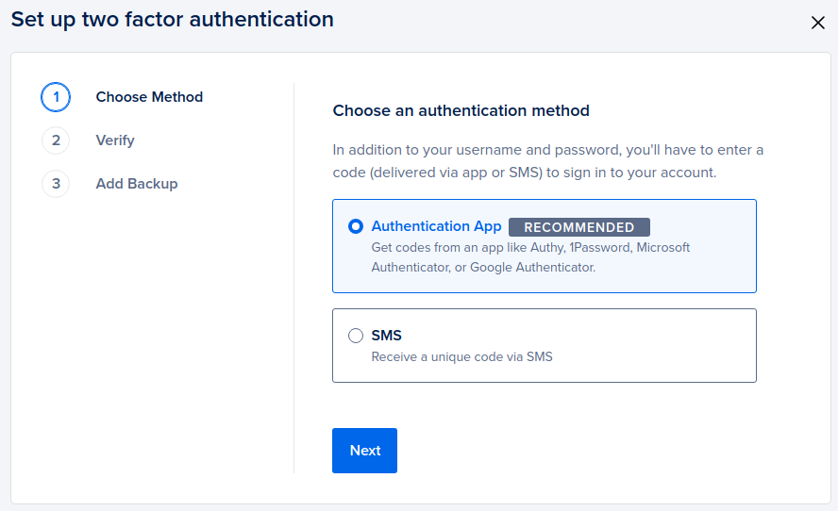Click the step 2 circle icon
The height and width of the screenshot is (511, 838).
tap(56, 140)
